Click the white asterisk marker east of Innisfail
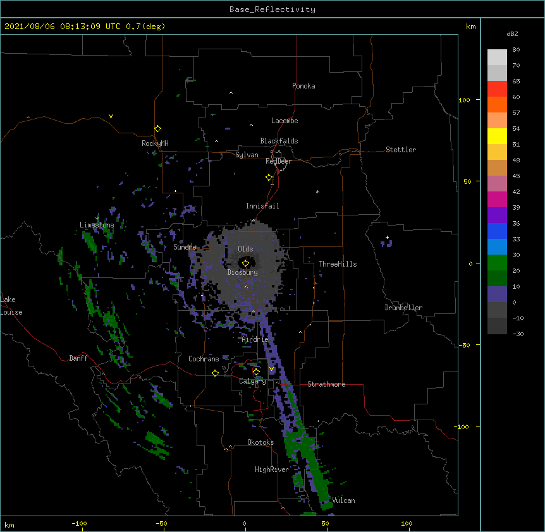This screenshot has height=532, width=545. pos(317,191)
